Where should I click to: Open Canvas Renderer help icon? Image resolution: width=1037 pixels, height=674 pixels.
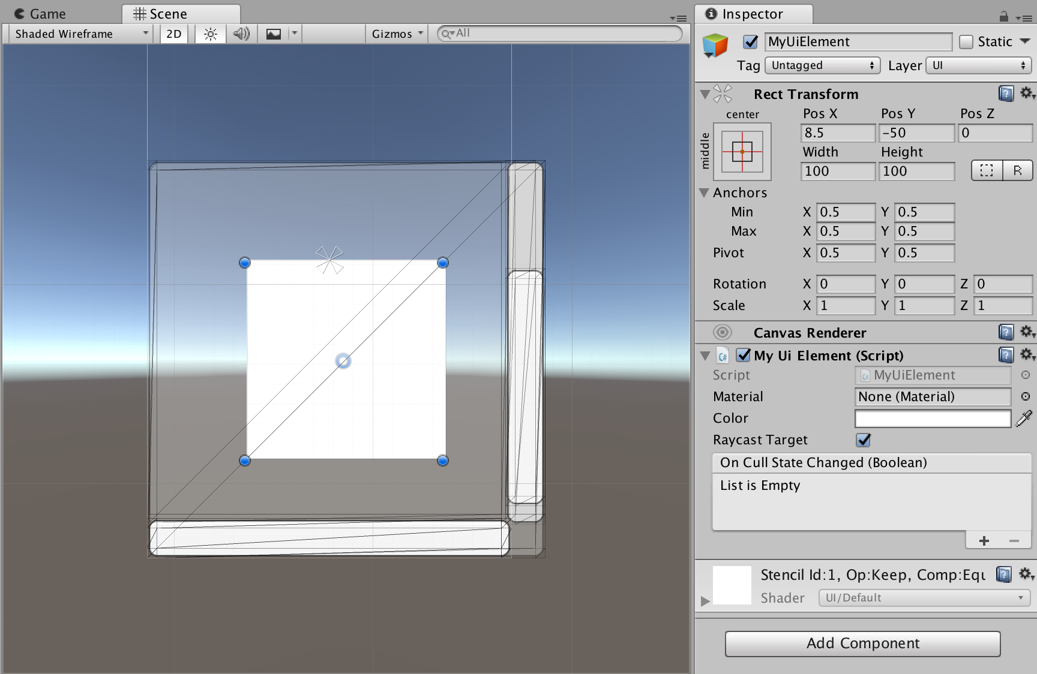click(x=1006, y=332)
